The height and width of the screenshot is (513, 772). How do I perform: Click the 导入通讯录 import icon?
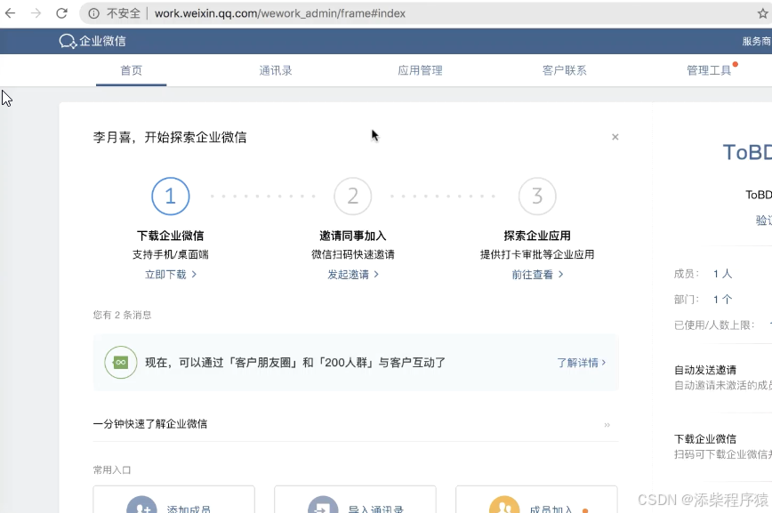[323, 505]
